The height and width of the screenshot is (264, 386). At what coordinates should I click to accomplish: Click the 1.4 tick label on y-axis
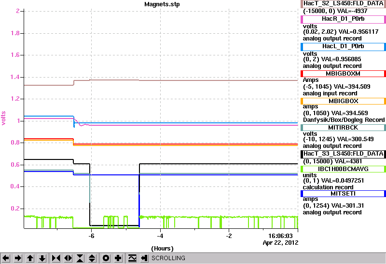(x=15, y=77)
